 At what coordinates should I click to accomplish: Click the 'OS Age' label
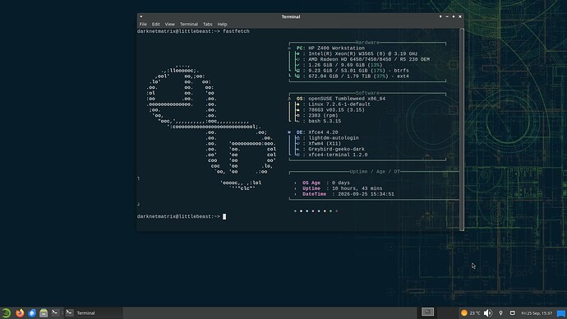point(311,183)
